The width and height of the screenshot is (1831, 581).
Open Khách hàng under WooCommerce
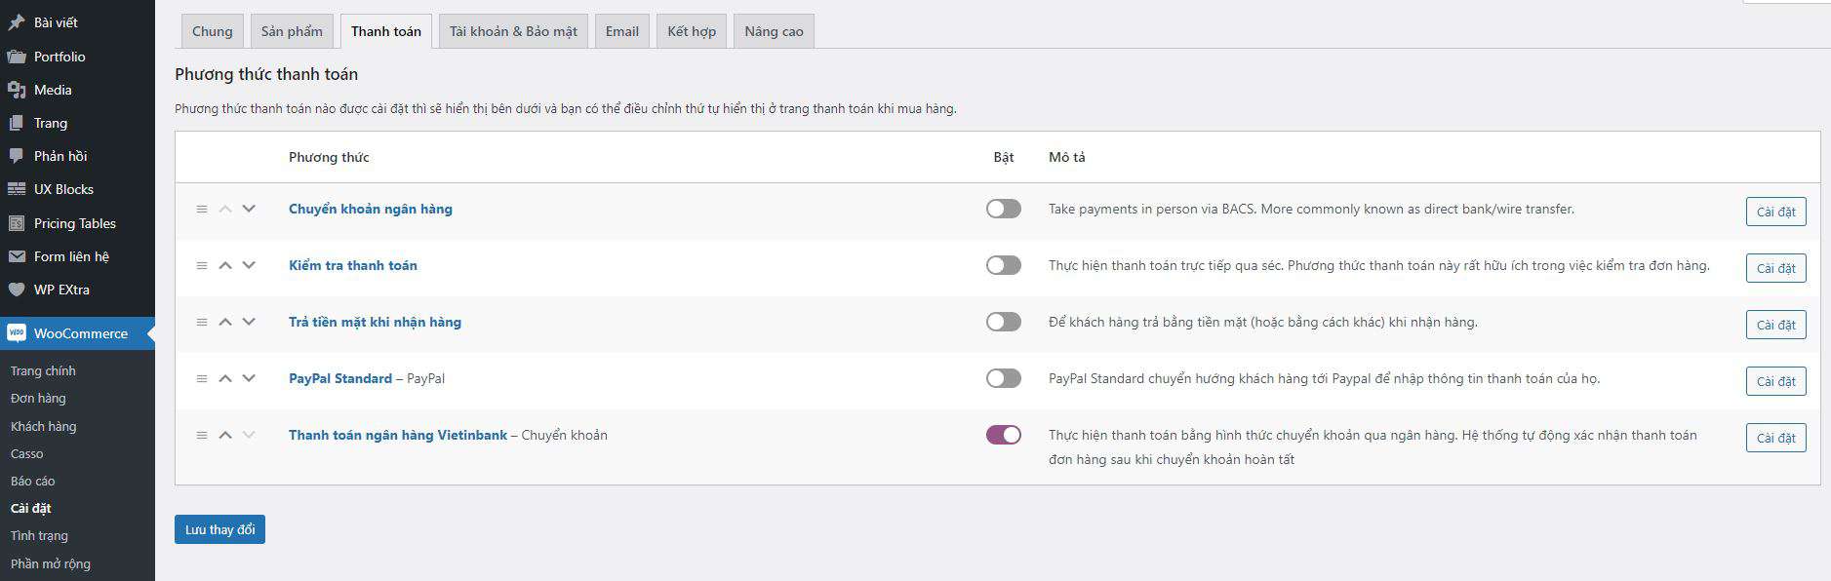click(43, 426)
